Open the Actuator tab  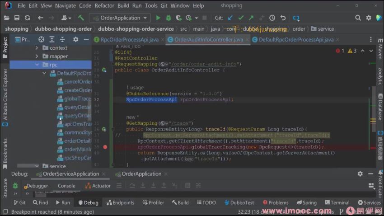click(x=98, y=186)
